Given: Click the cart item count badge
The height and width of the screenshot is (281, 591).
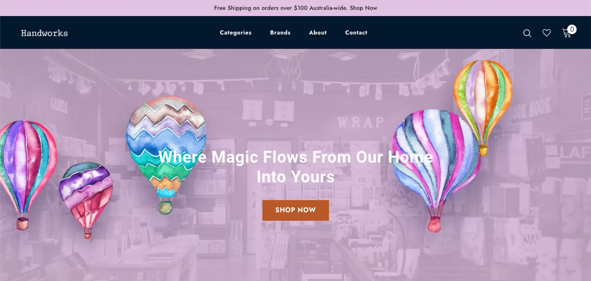Looking at the screenshot, I should 572,29.
